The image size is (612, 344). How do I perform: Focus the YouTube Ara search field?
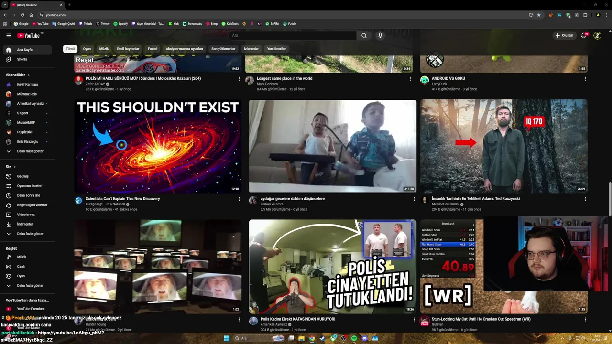(x=293, y=35)
